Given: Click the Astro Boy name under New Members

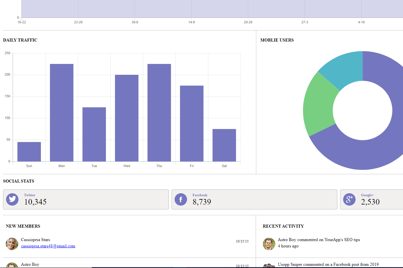Looking at the screenshot, I should click(x=30, y=264).
